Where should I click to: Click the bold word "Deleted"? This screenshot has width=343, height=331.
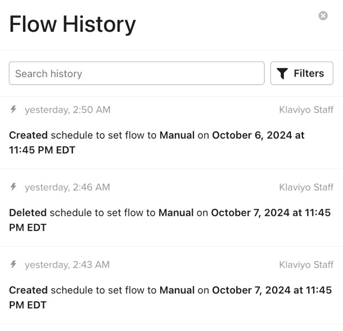pyautogui.click(x=28, y=213)
